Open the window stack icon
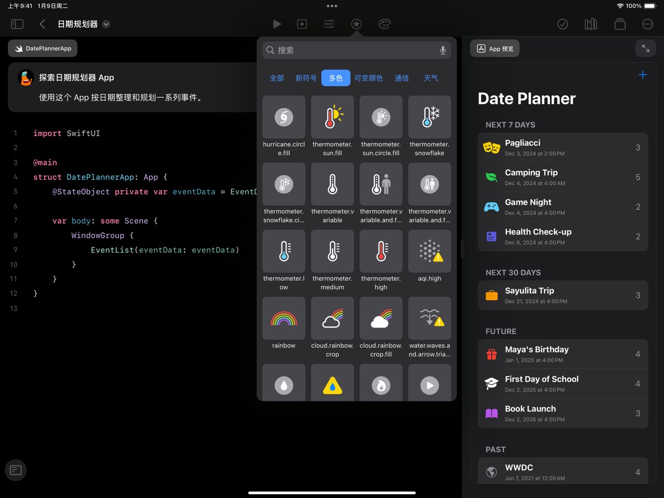The width and height of the screenshot is (664, 498). click(620, 24)
